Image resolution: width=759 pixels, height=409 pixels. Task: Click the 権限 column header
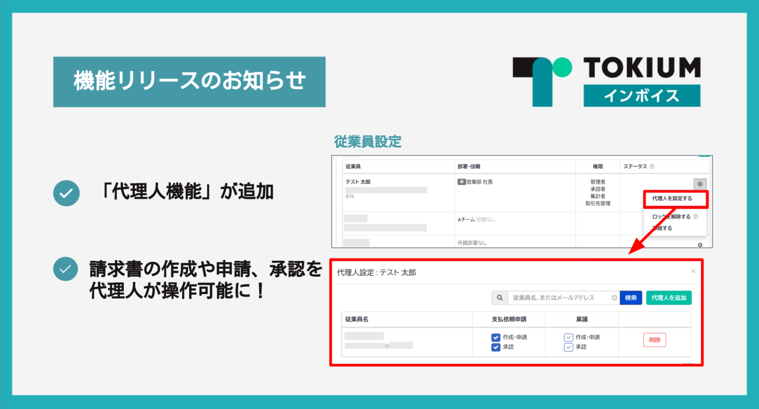point(598,167)
